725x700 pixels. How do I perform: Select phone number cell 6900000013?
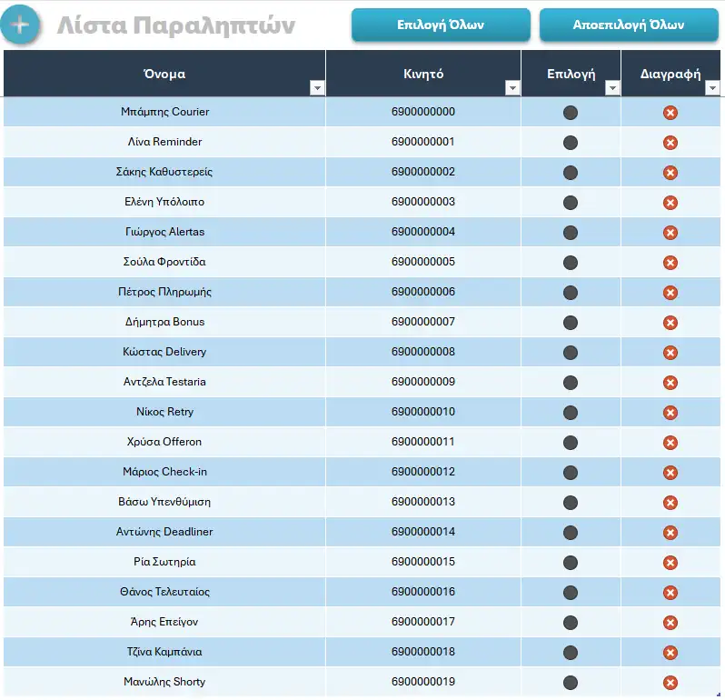tap(423, 502)
